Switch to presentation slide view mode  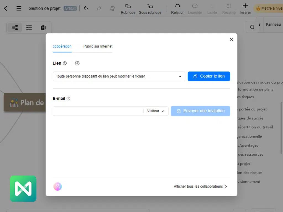pyautogui.click(x=43, y=28)
